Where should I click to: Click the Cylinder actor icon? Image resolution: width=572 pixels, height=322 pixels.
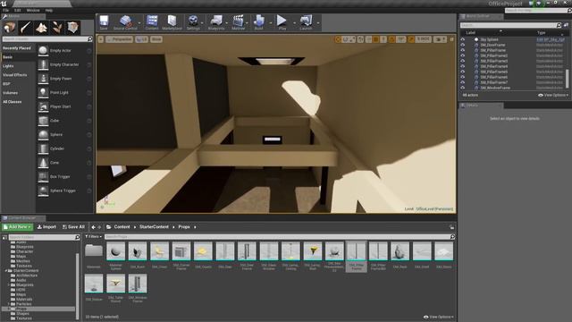click(43, 148)
